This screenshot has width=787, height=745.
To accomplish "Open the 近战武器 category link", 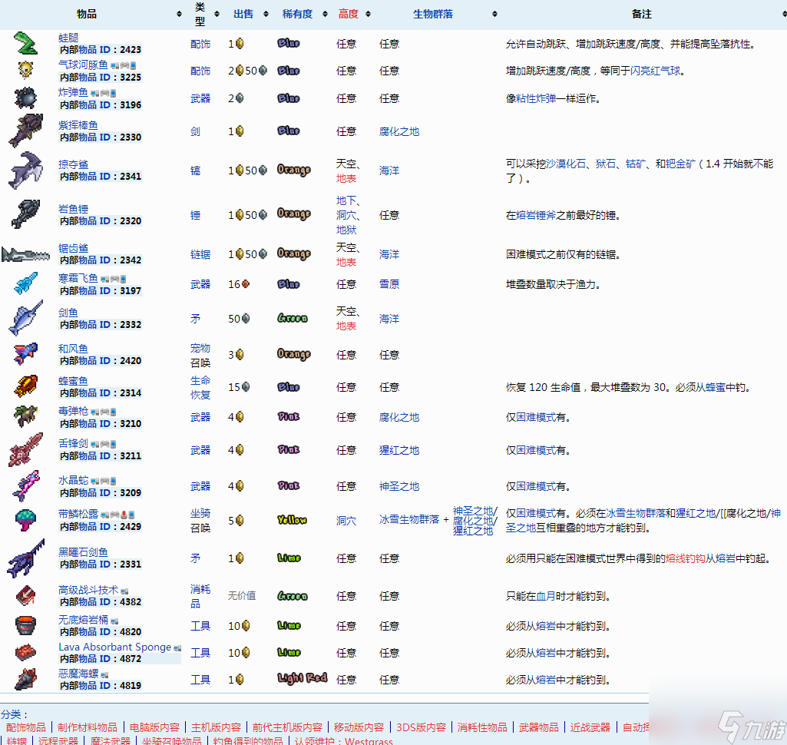I will 590,727.
